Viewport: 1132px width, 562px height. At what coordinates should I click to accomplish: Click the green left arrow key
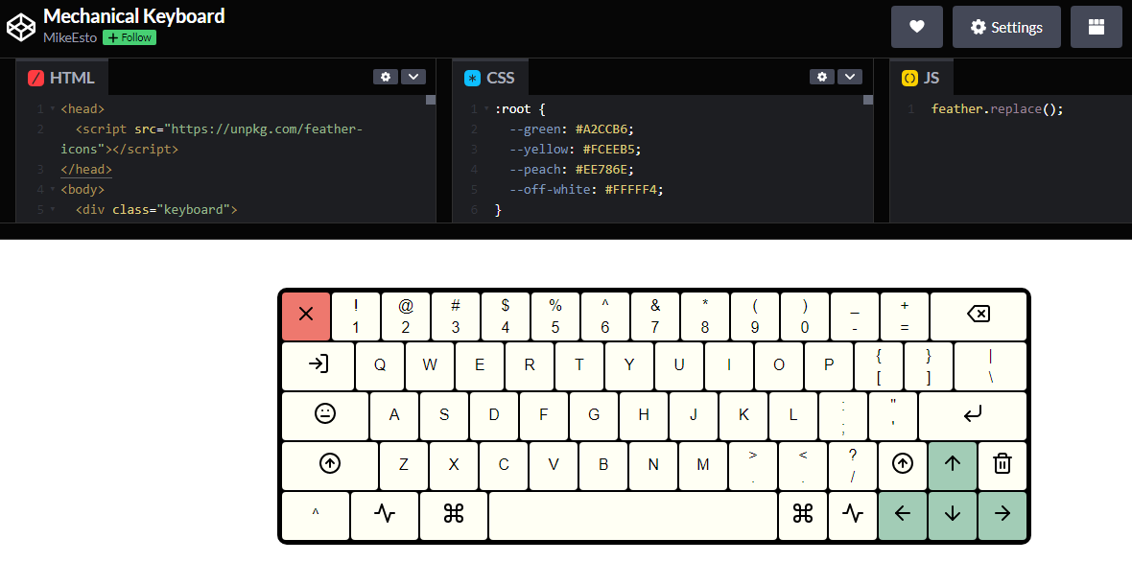(x=903, y=515)
